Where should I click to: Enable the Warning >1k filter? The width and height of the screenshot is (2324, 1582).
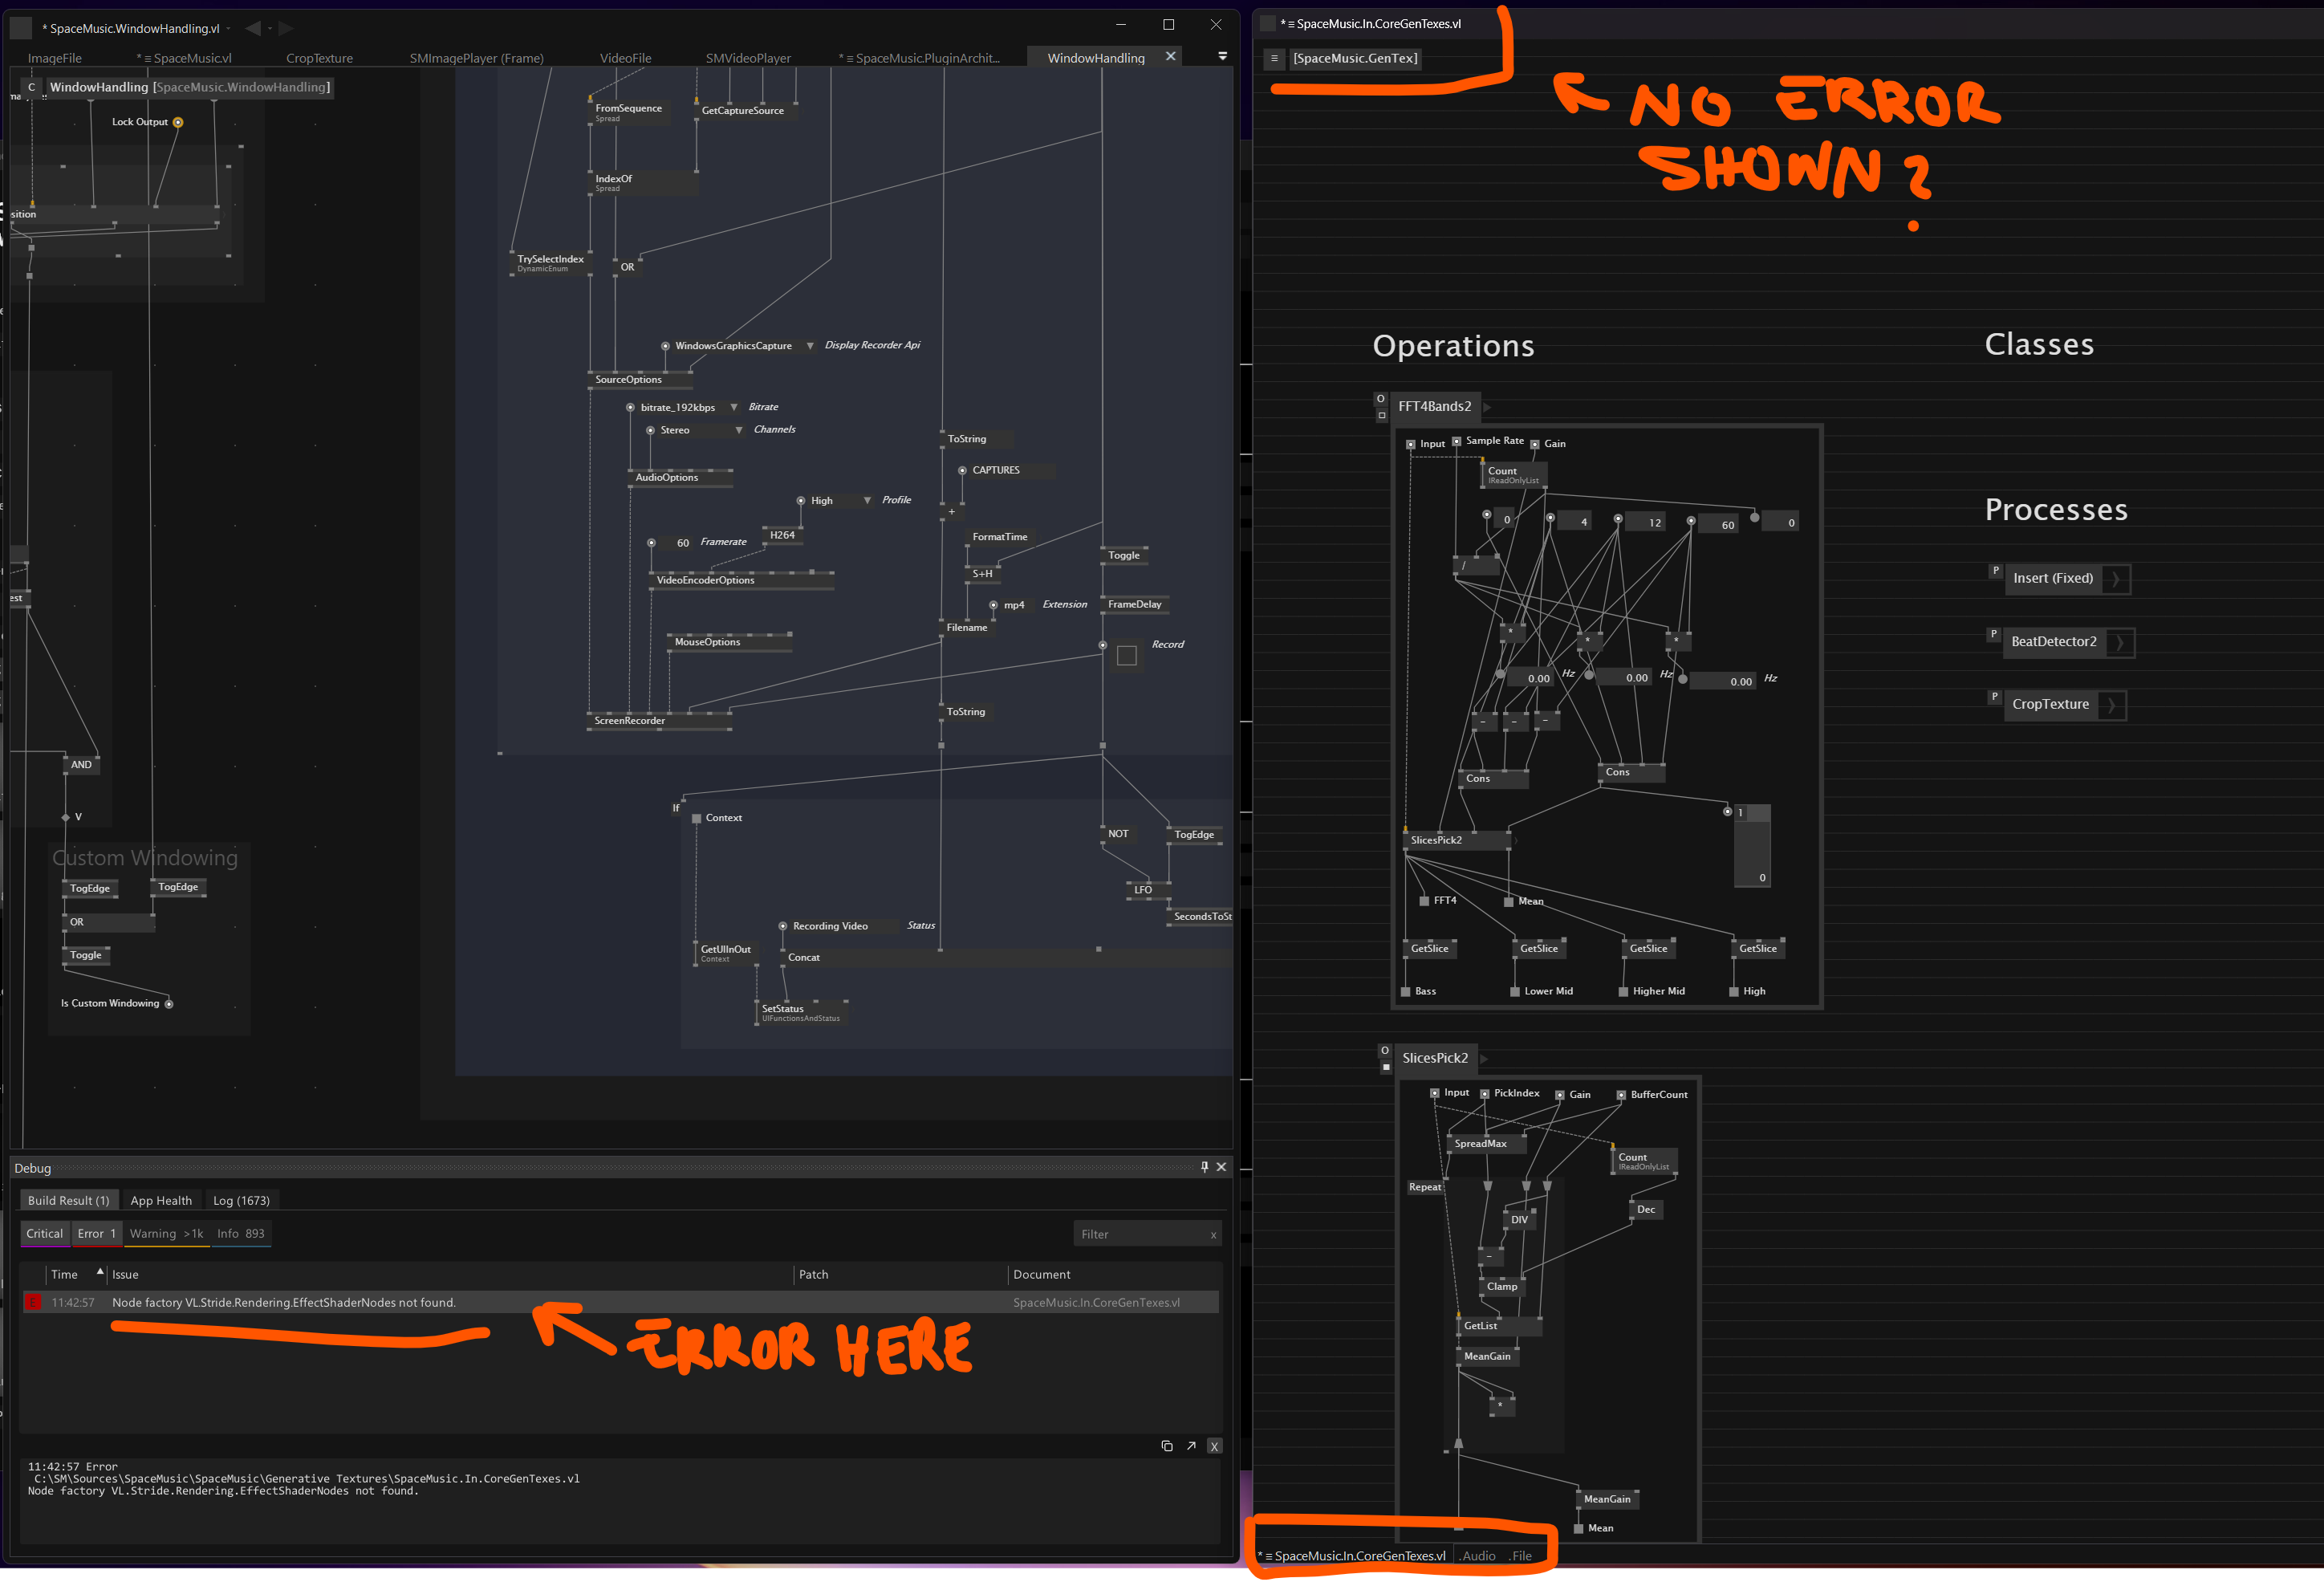click(166, 1233)
